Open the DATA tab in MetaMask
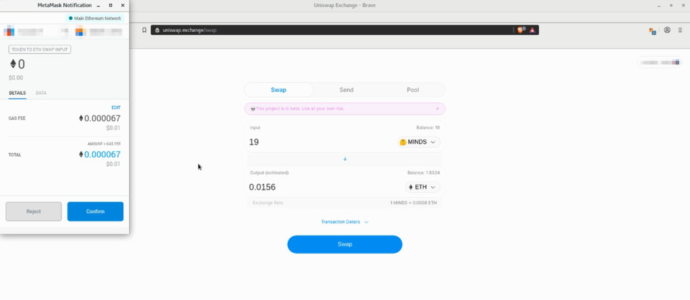 pyautogui.click(x=41, y=93)
